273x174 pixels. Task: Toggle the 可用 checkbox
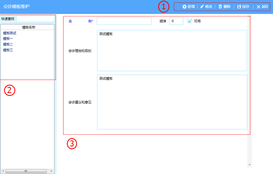point(189,21)
